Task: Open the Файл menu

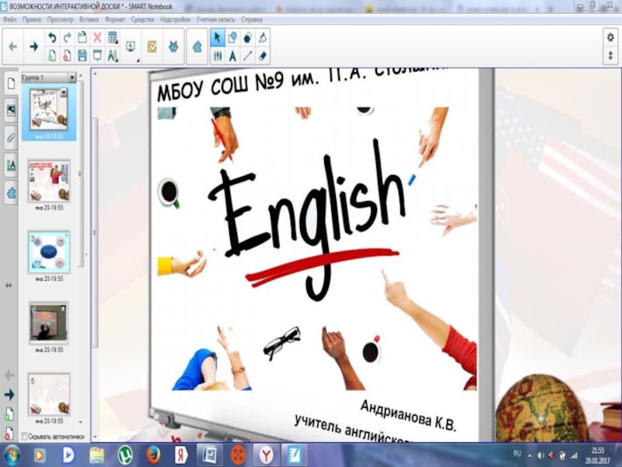Action: point(10,19)
